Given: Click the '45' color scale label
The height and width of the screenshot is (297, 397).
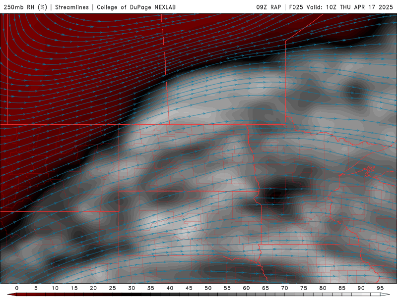Looking at the screenshot, I should pos(189,288).
